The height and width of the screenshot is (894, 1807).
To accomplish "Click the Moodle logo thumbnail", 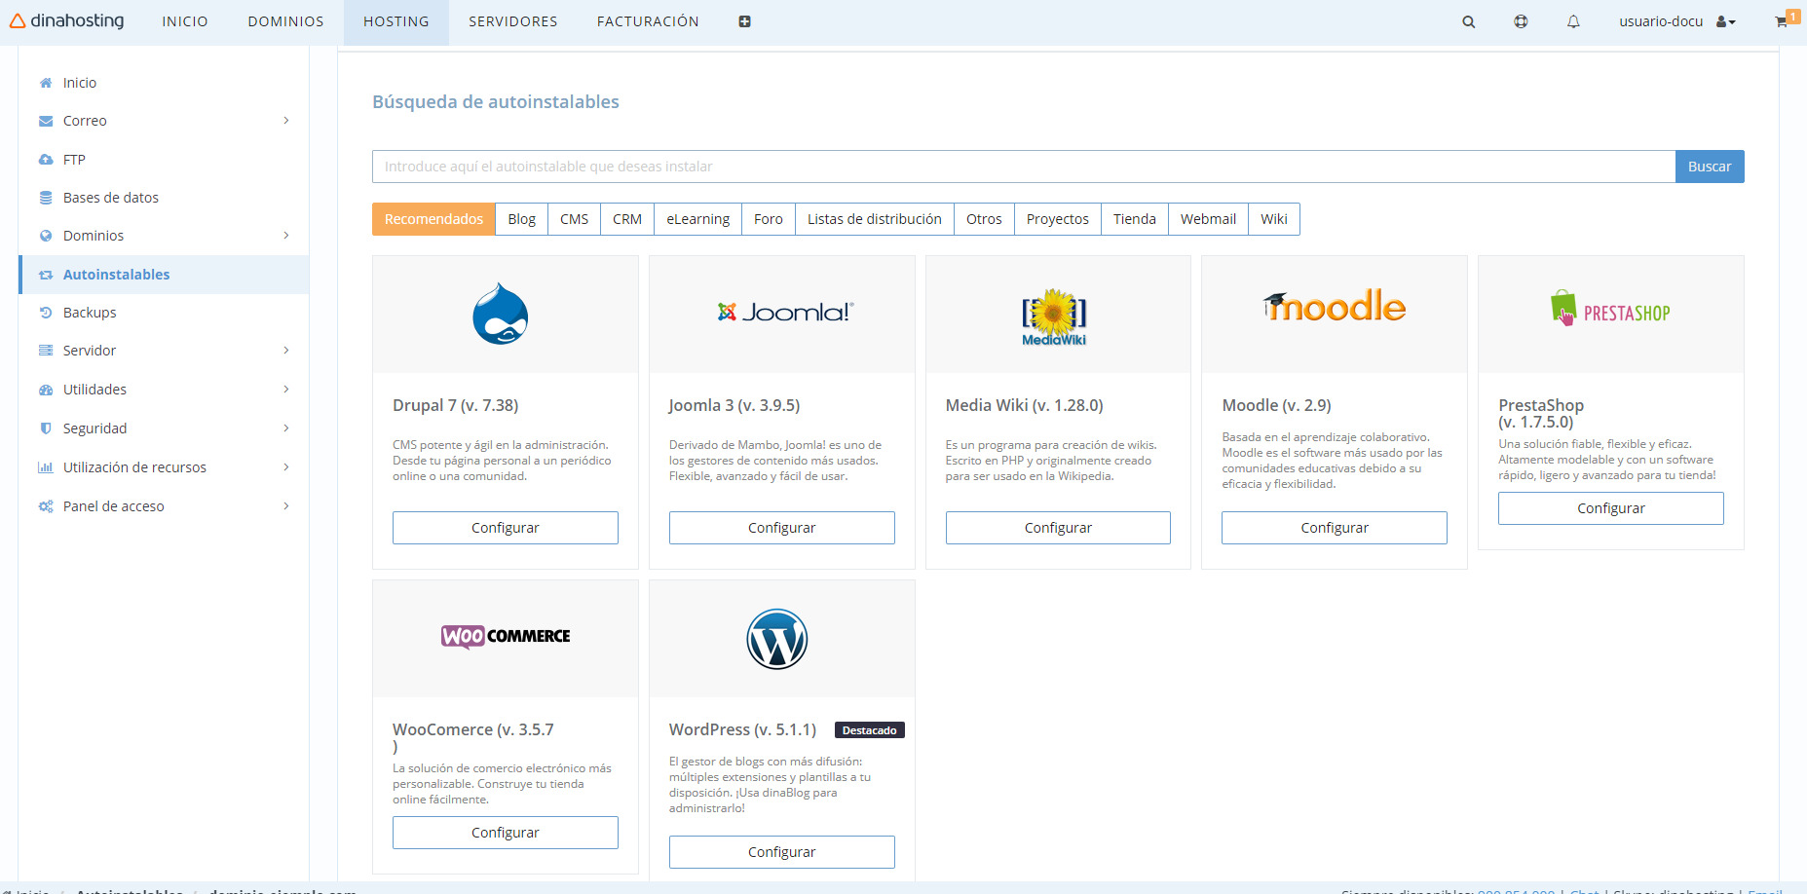I will [x=1335, y=306].
